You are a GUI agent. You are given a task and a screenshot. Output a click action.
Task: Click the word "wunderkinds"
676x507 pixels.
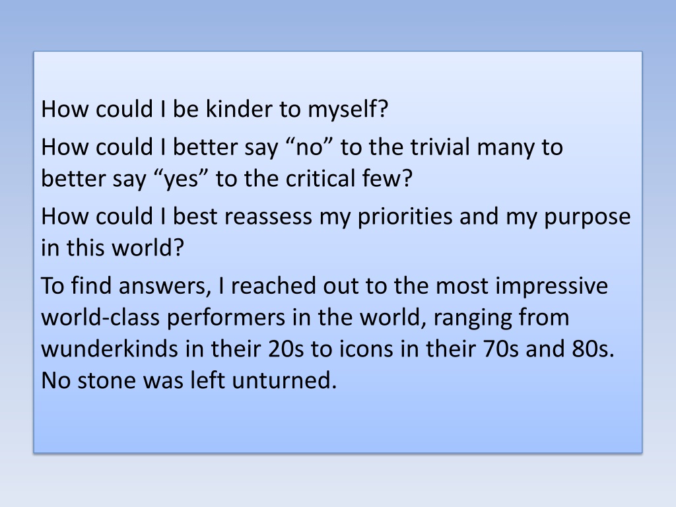tap(110, 349)
